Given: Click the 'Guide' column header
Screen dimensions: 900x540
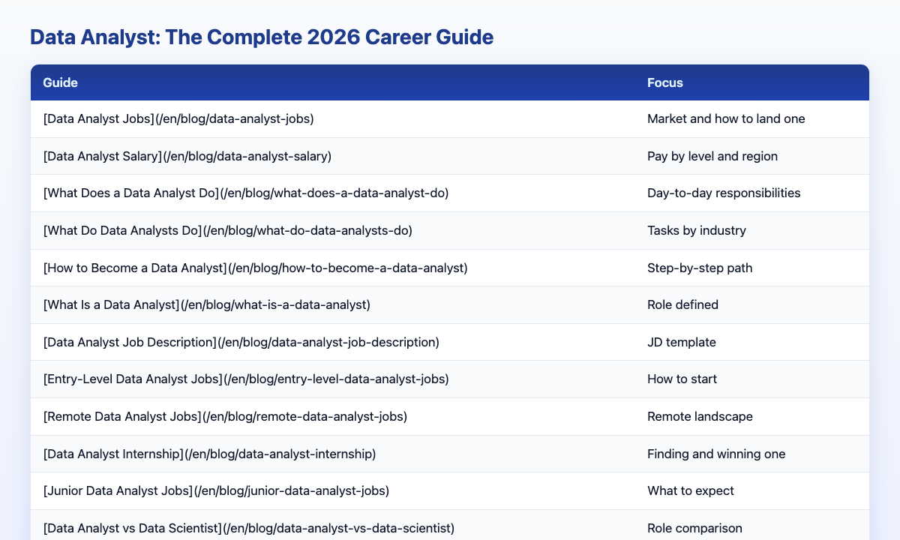Looking at the screenshot, I should [332, 82].
